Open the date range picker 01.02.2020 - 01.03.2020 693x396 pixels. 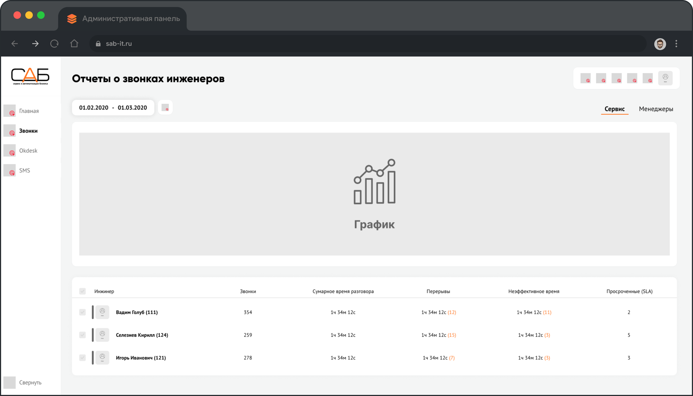113,108
